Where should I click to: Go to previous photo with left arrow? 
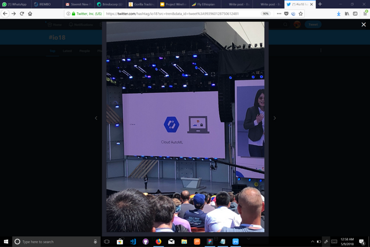pyautogui.click(x=96, y=118)
